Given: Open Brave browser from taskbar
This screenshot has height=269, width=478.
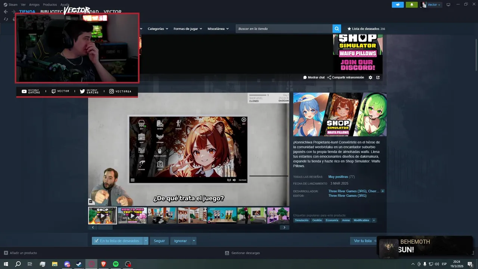Looking at the screenshot, I should coord(103,264).
